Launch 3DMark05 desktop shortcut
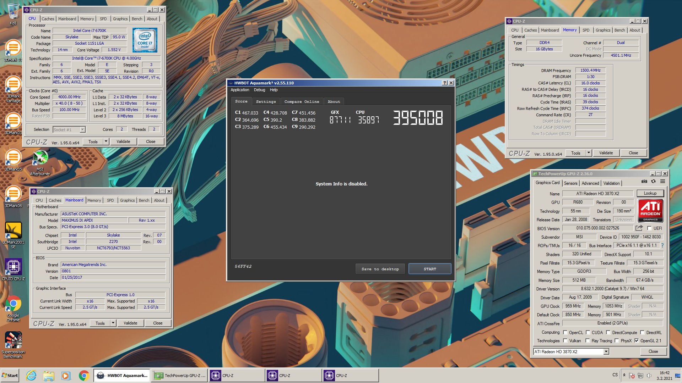 (x=13, y=160)
